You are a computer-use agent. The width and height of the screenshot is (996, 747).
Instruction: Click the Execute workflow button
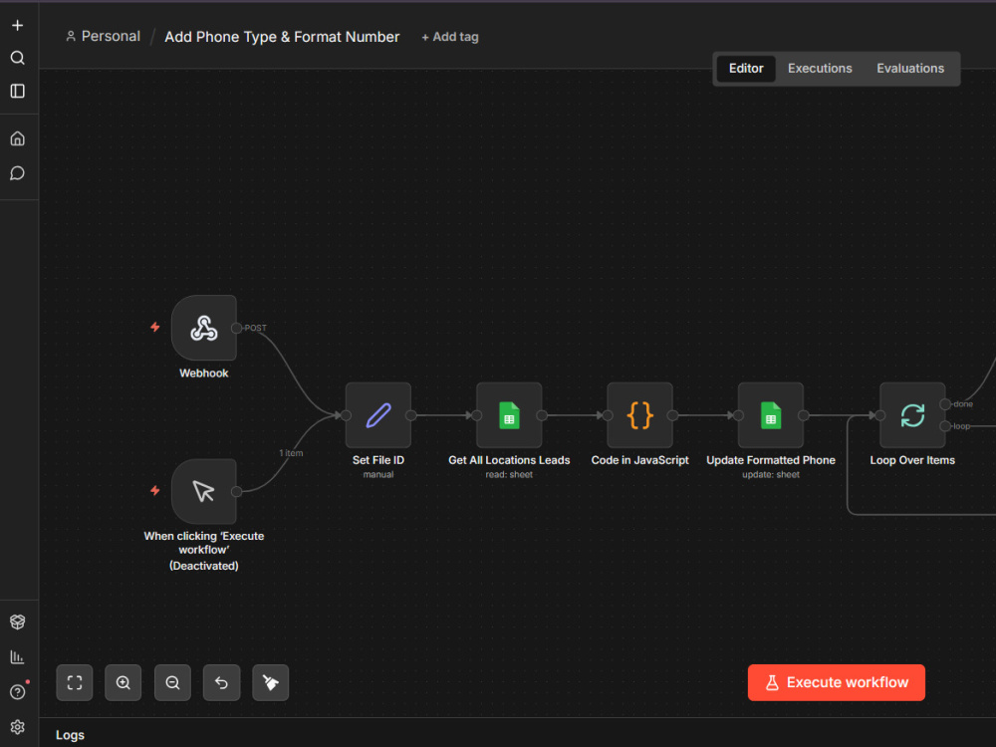(836, 683)
